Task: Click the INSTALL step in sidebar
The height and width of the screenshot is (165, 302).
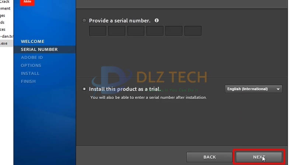Action: point(30,73)
